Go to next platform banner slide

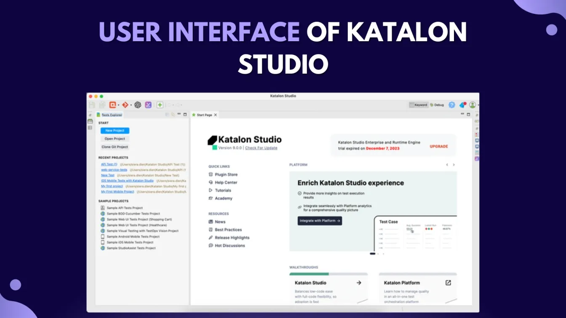tap(454, 165)
